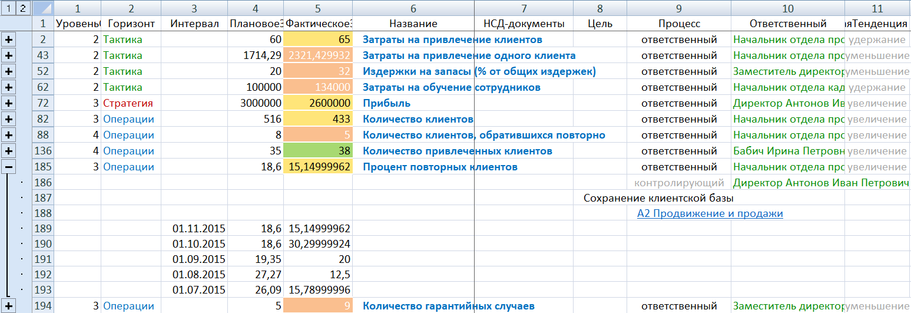Select the yellow cell with value 2600000

[318, 103]
